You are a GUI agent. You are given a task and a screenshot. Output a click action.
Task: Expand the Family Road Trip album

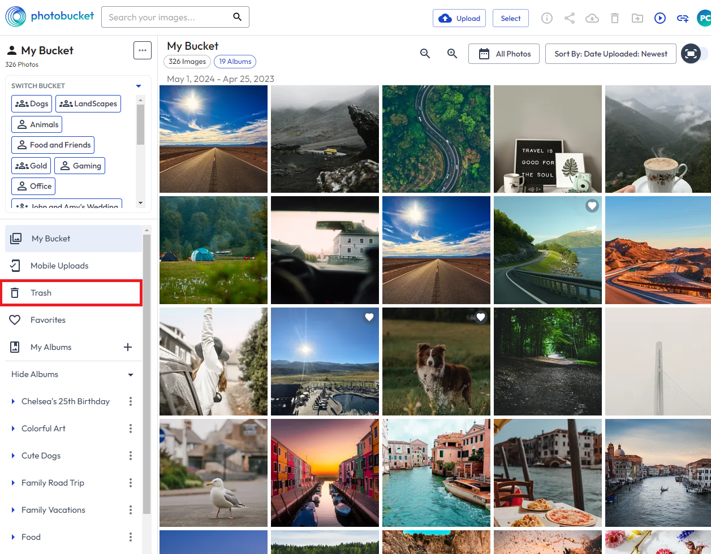click(14, 483)
